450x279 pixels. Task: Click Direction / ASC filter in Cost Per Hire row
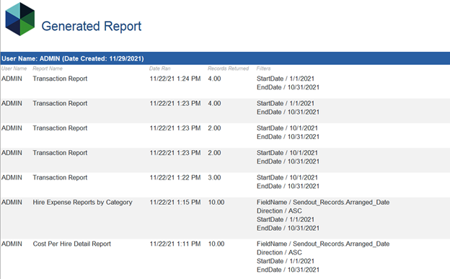tap(279, 252)
